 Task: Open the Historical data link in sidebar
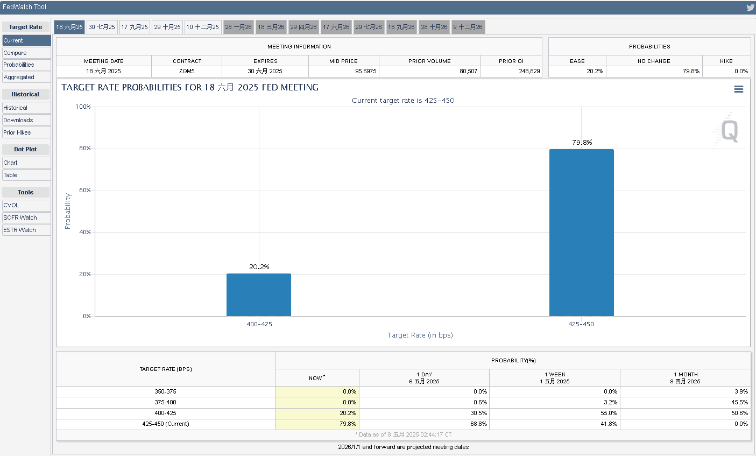(x=26, y=108)
